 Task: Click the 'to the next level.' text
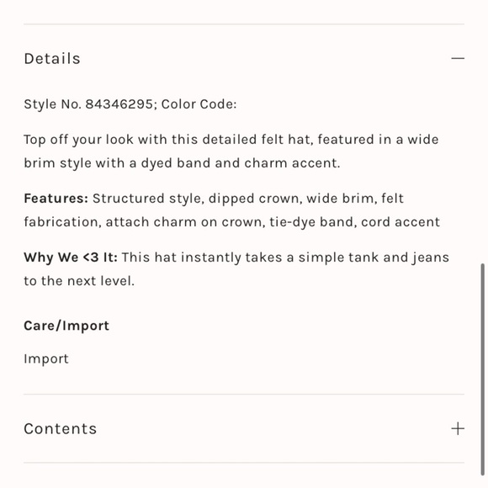[79, 281]
